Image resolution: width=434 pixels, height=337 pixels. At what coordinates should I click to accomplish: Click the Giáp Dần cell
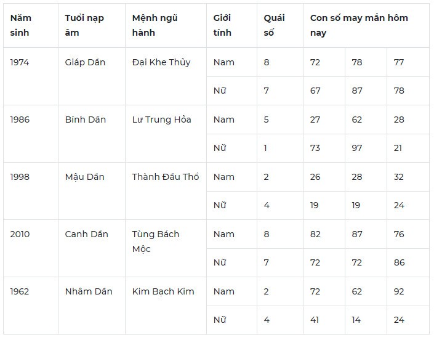click(x=92, y=76)
